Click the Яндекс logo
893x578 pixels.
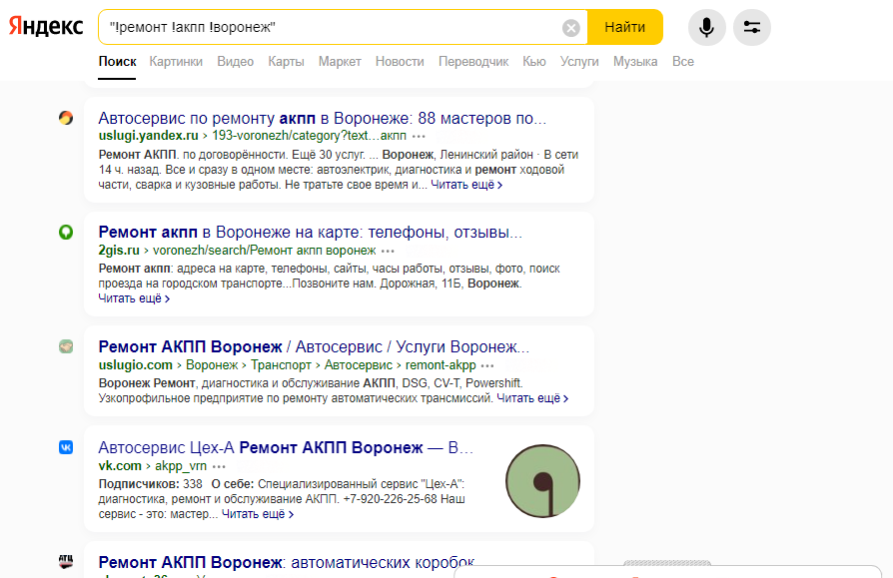(x=46, y=27)
